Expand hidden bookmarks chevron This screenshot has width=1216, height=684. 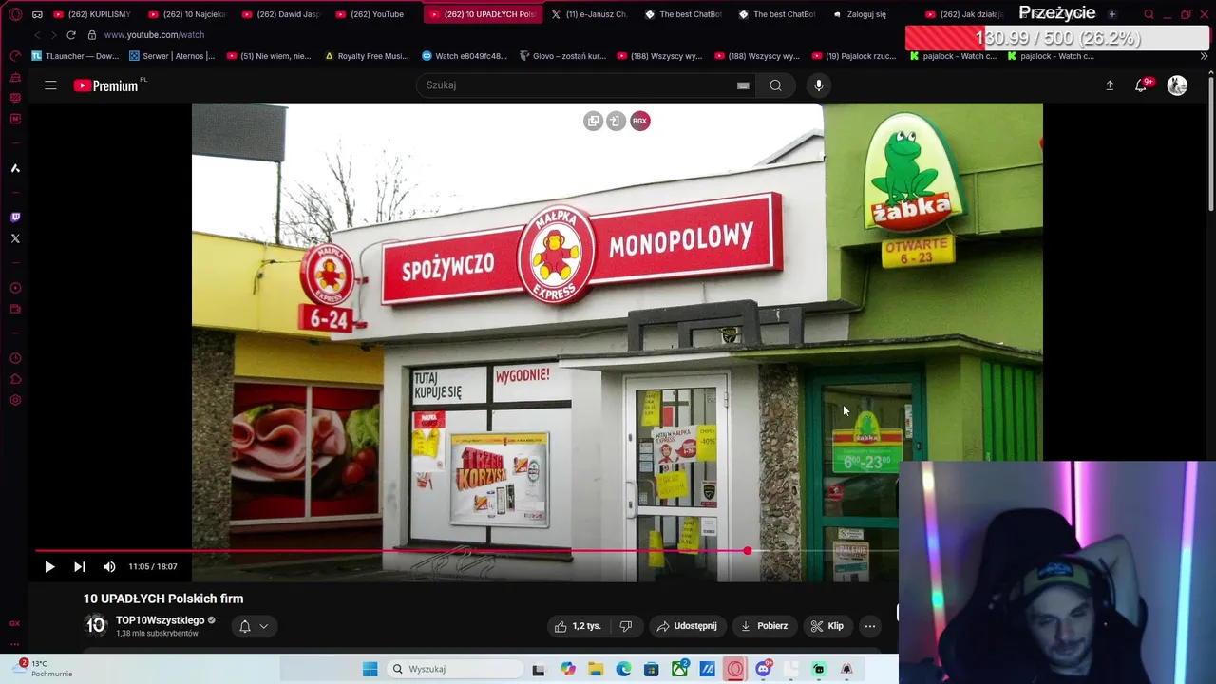coord(1204,56)
